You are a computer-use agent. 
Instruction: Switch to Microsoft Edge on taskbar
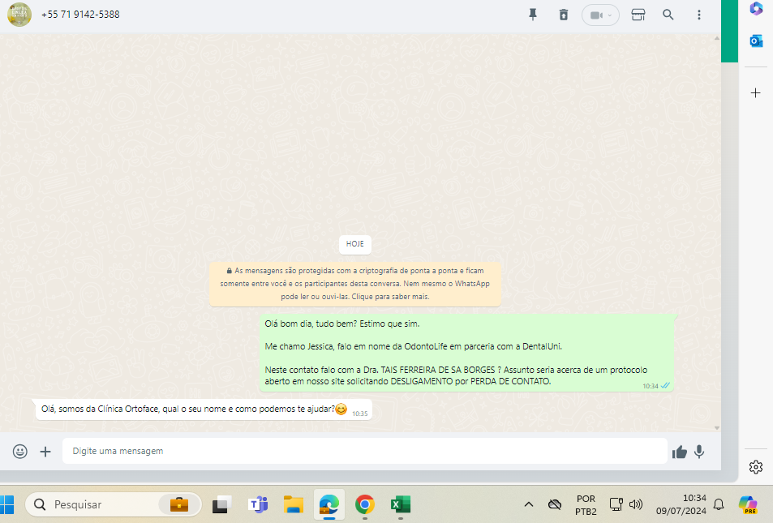pyautogui.click(x=329, y=504)
